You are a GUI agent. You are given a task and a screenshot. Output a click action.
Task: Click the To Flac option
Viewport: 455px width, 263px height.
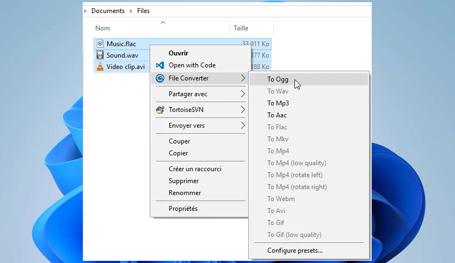coord(277,127)
